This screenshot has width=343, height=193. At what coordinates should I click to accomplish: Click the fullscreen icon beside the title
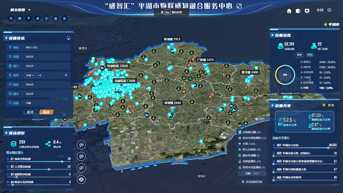point(239,6)
